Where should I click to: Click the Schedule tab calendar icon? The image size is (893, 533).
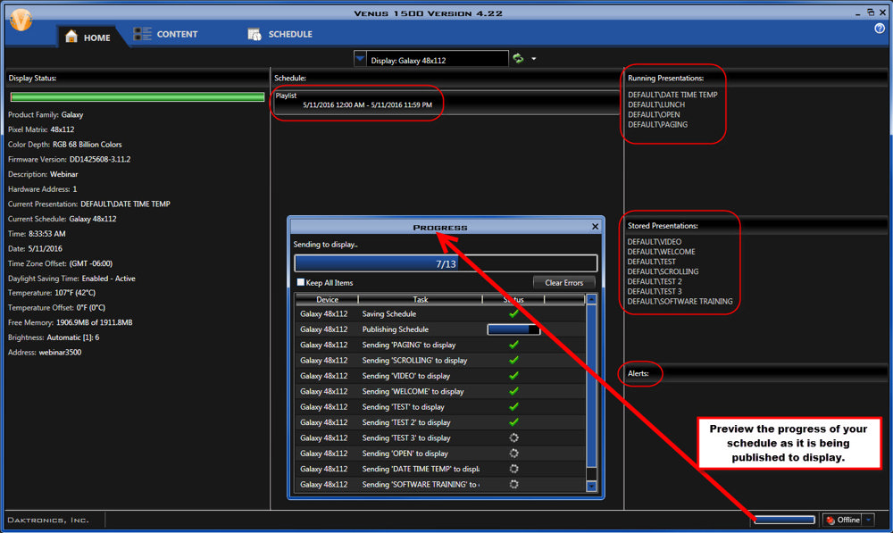253,34
